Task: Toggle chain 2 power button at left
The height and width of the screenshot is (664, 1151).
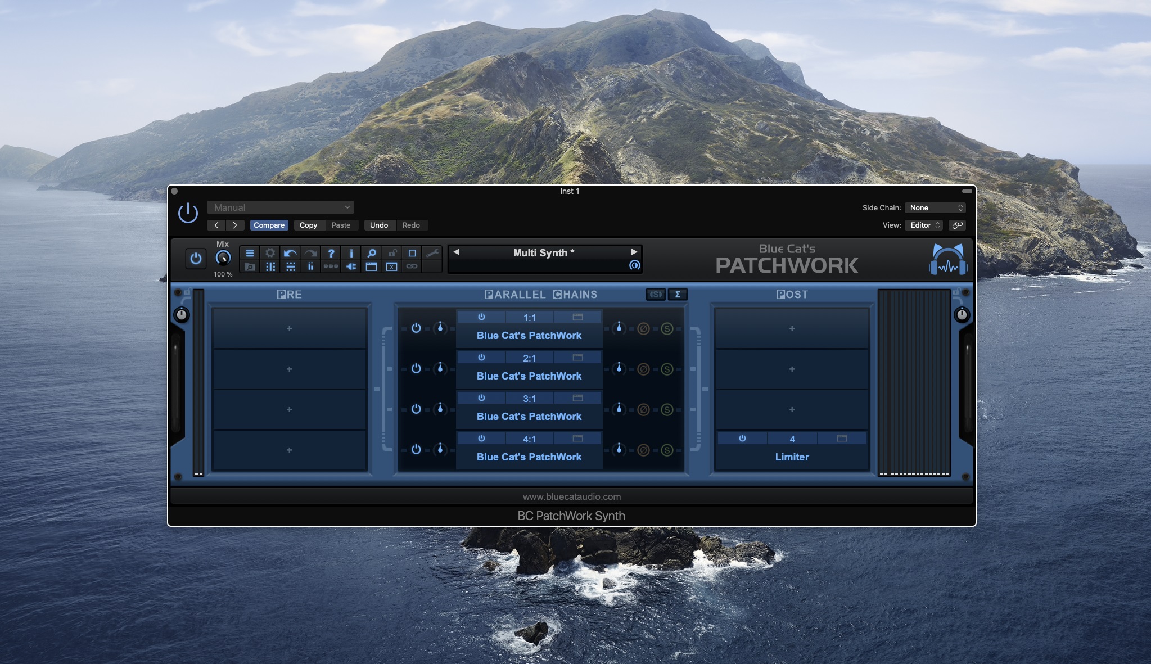Action: click(416, 369)
